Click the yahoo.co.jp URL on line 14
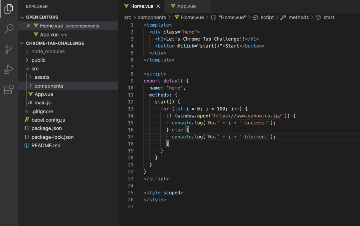360x226 pixels. pyautogui.click(x=248, y=116)
